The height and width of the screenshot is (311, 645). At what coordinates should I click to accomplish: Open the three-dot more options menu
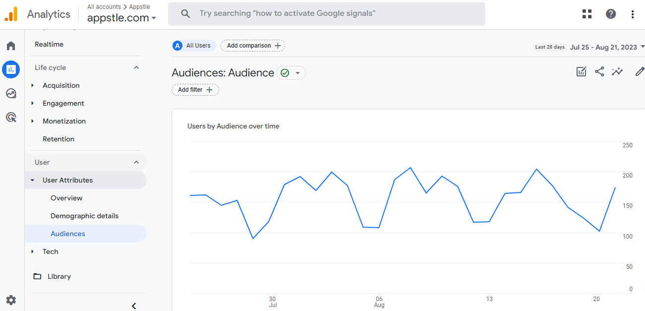pos(633,14)
